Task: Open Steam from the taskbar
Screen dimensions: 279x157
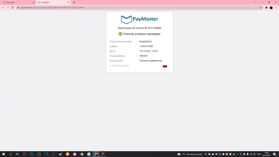Action: [60, 154]
